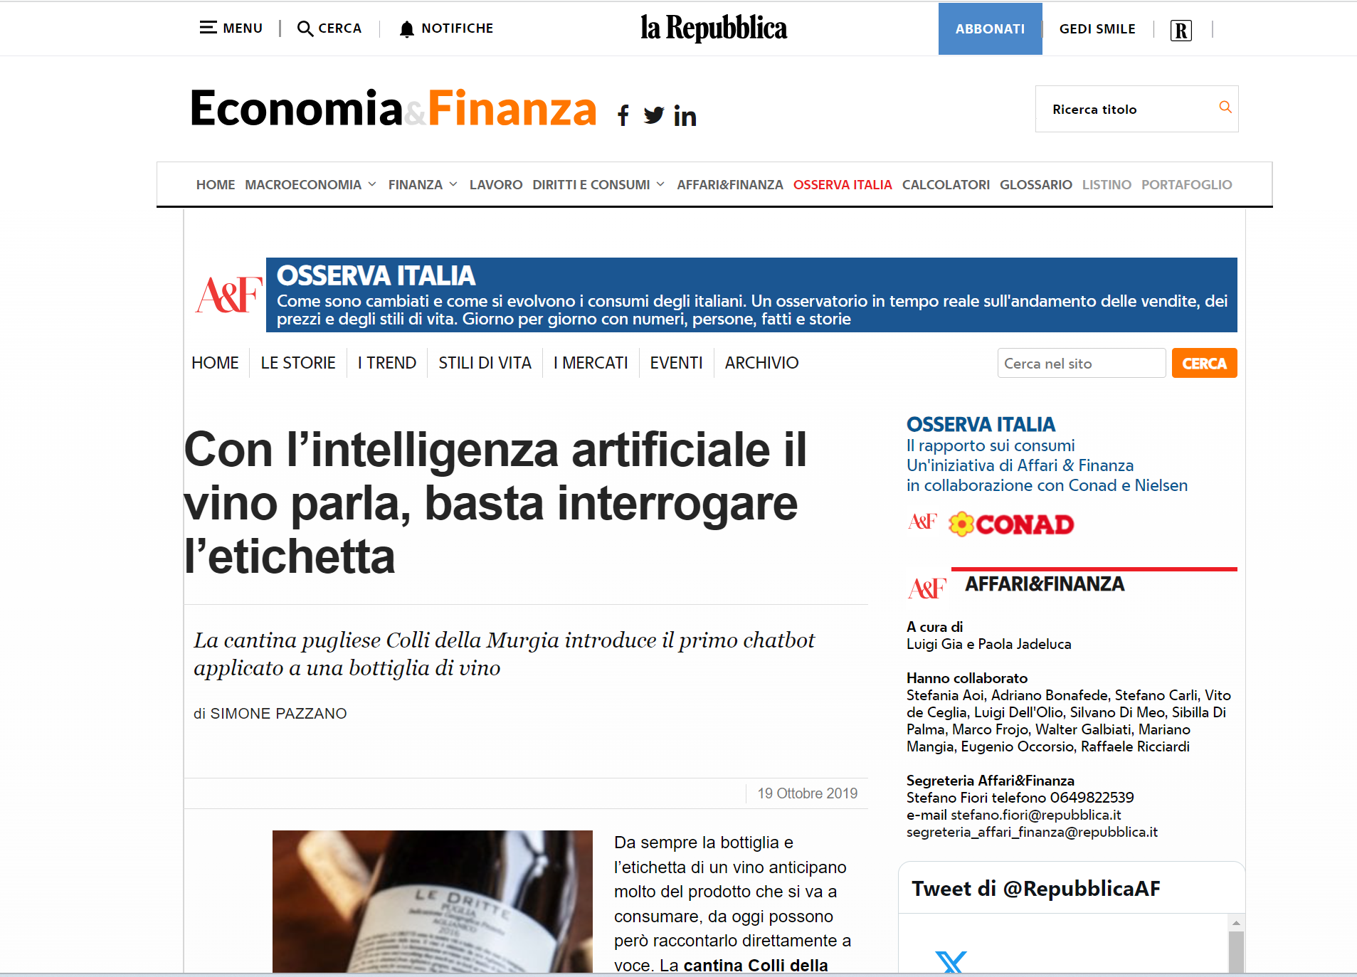Screen dimensions: 1357x977
Task: Click the CERCA magnifier icon in header
Action: [x=305, y=28]
